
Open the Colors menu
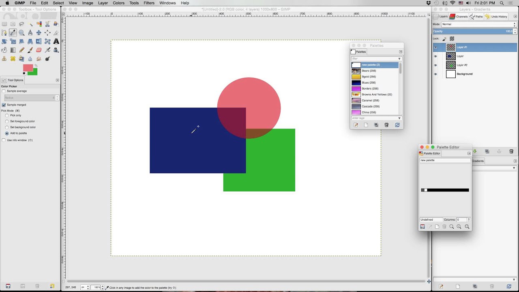119,3
